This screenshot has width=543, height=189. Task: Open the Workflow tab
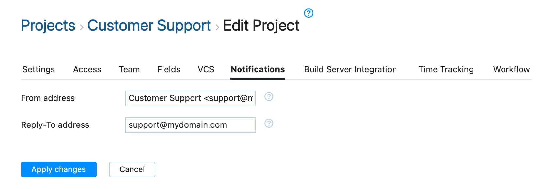point(511,69)
